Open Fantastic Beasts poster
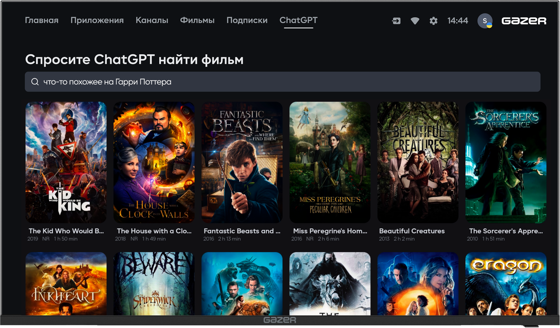Image resolution: width=560 pixels, height=328 pixels. [242, 162]
